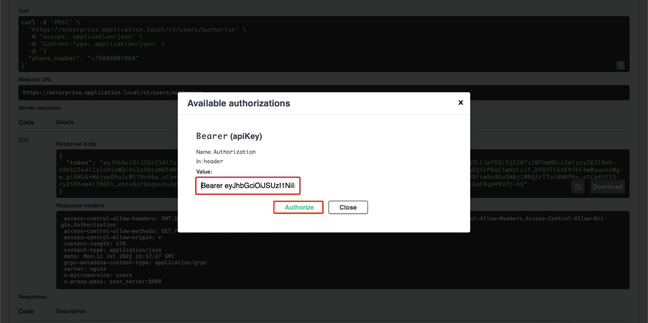Download the response body
This screenshot has height=323, width=648.
[607, 187]
